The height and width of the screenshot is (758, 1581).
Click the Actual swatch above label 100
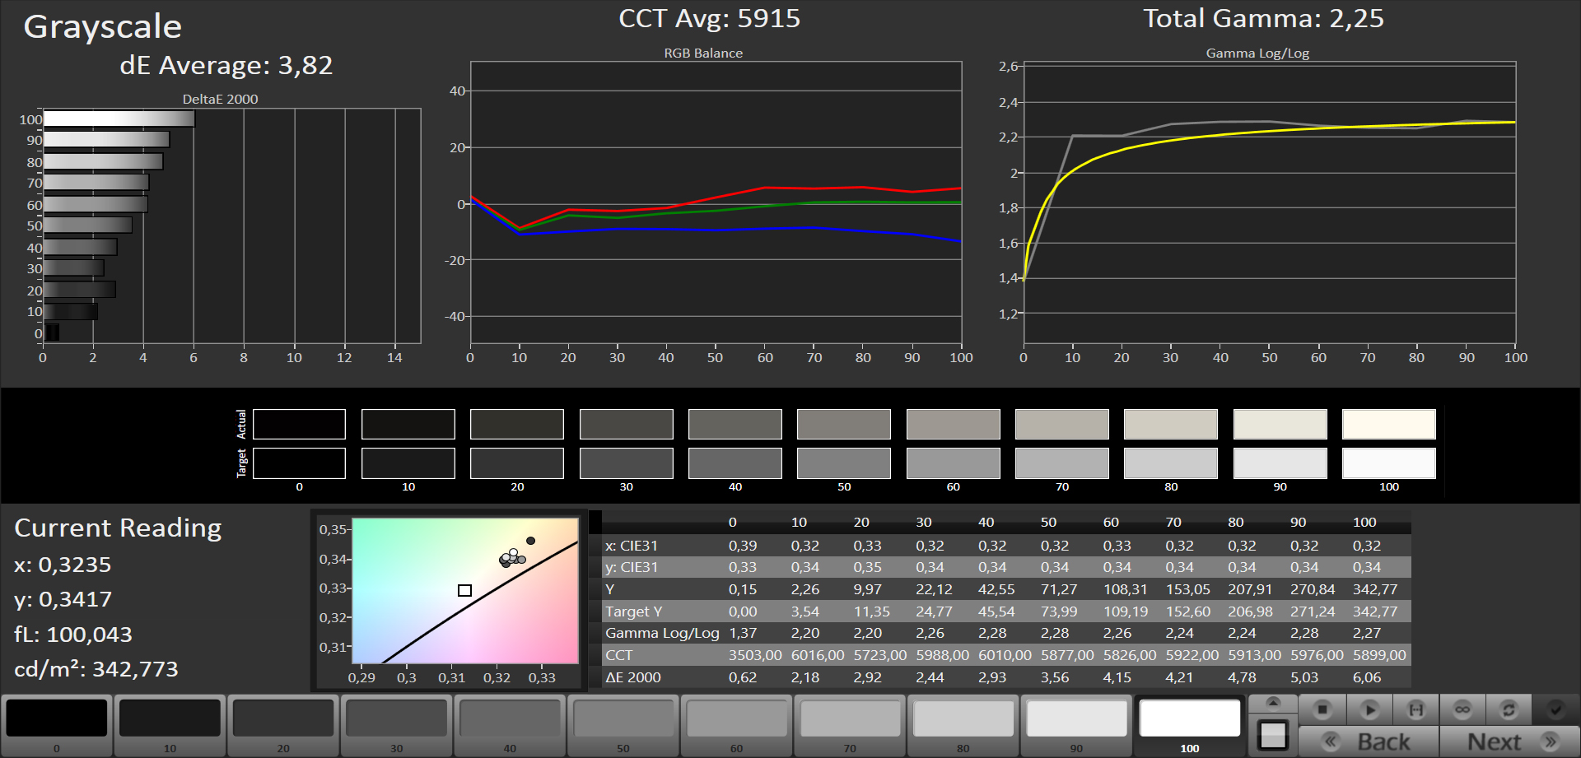[1389, 424]
